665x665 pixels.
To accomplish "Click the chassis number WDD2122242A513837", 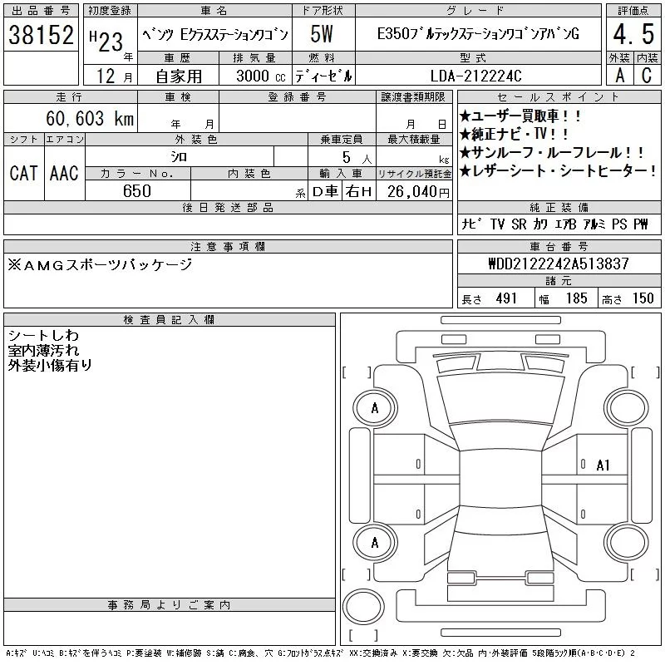I will point(558,264).
